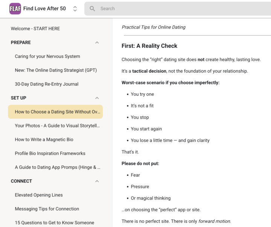Click the search magnifier icon
The width and height of the screenshot is (271, 227).
(92, 9)
